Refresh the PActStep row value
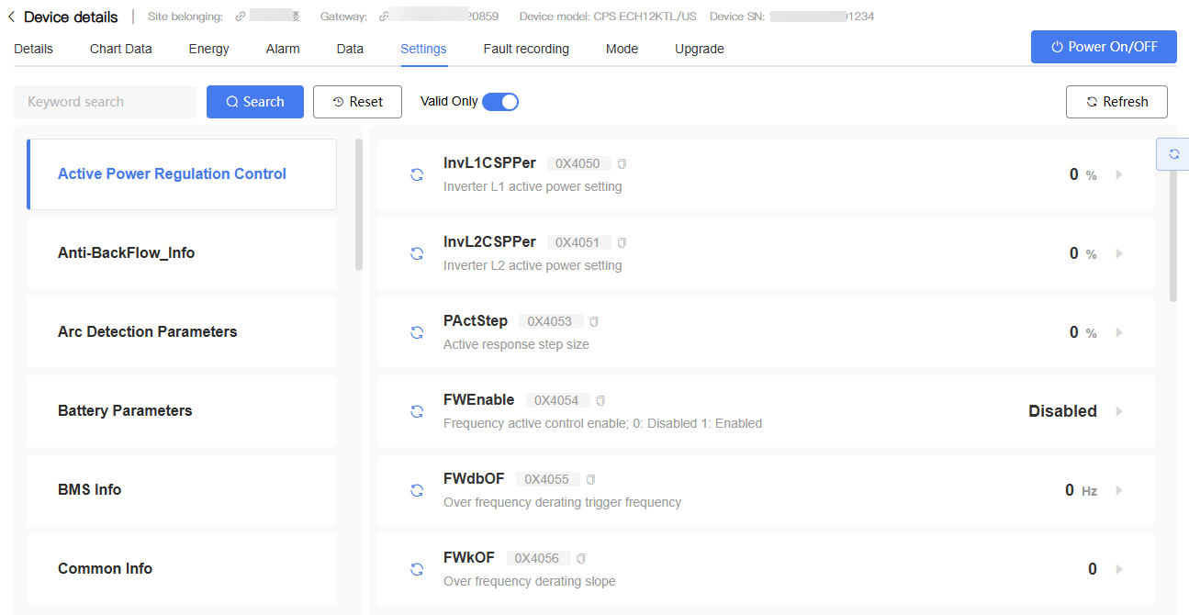Screen dimensions: 1189x615 tap(417, 332)
